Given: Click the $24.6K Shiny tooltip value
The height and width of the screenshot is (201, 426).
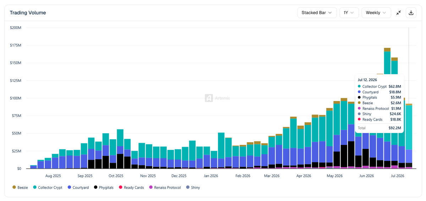Looking at the screenshot, I should (x=395, y=114).
